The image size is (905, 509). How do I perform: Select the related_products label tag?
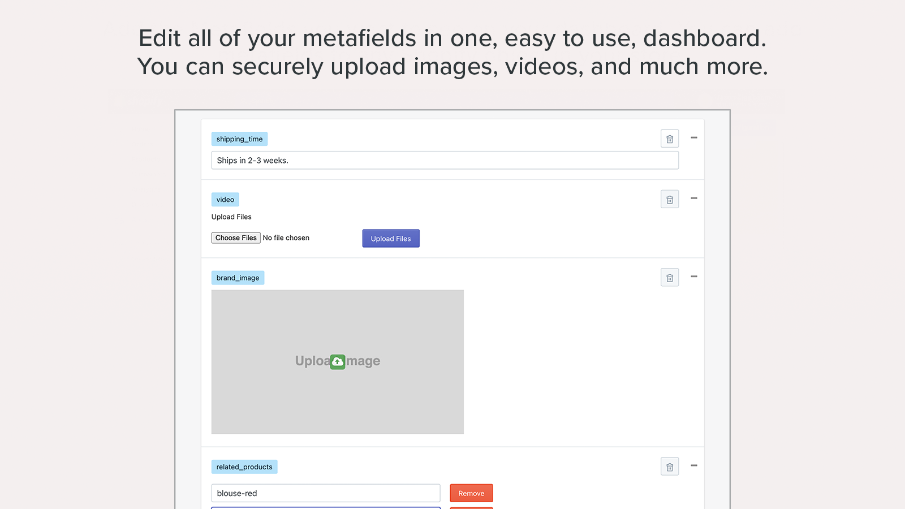point(244,466)
